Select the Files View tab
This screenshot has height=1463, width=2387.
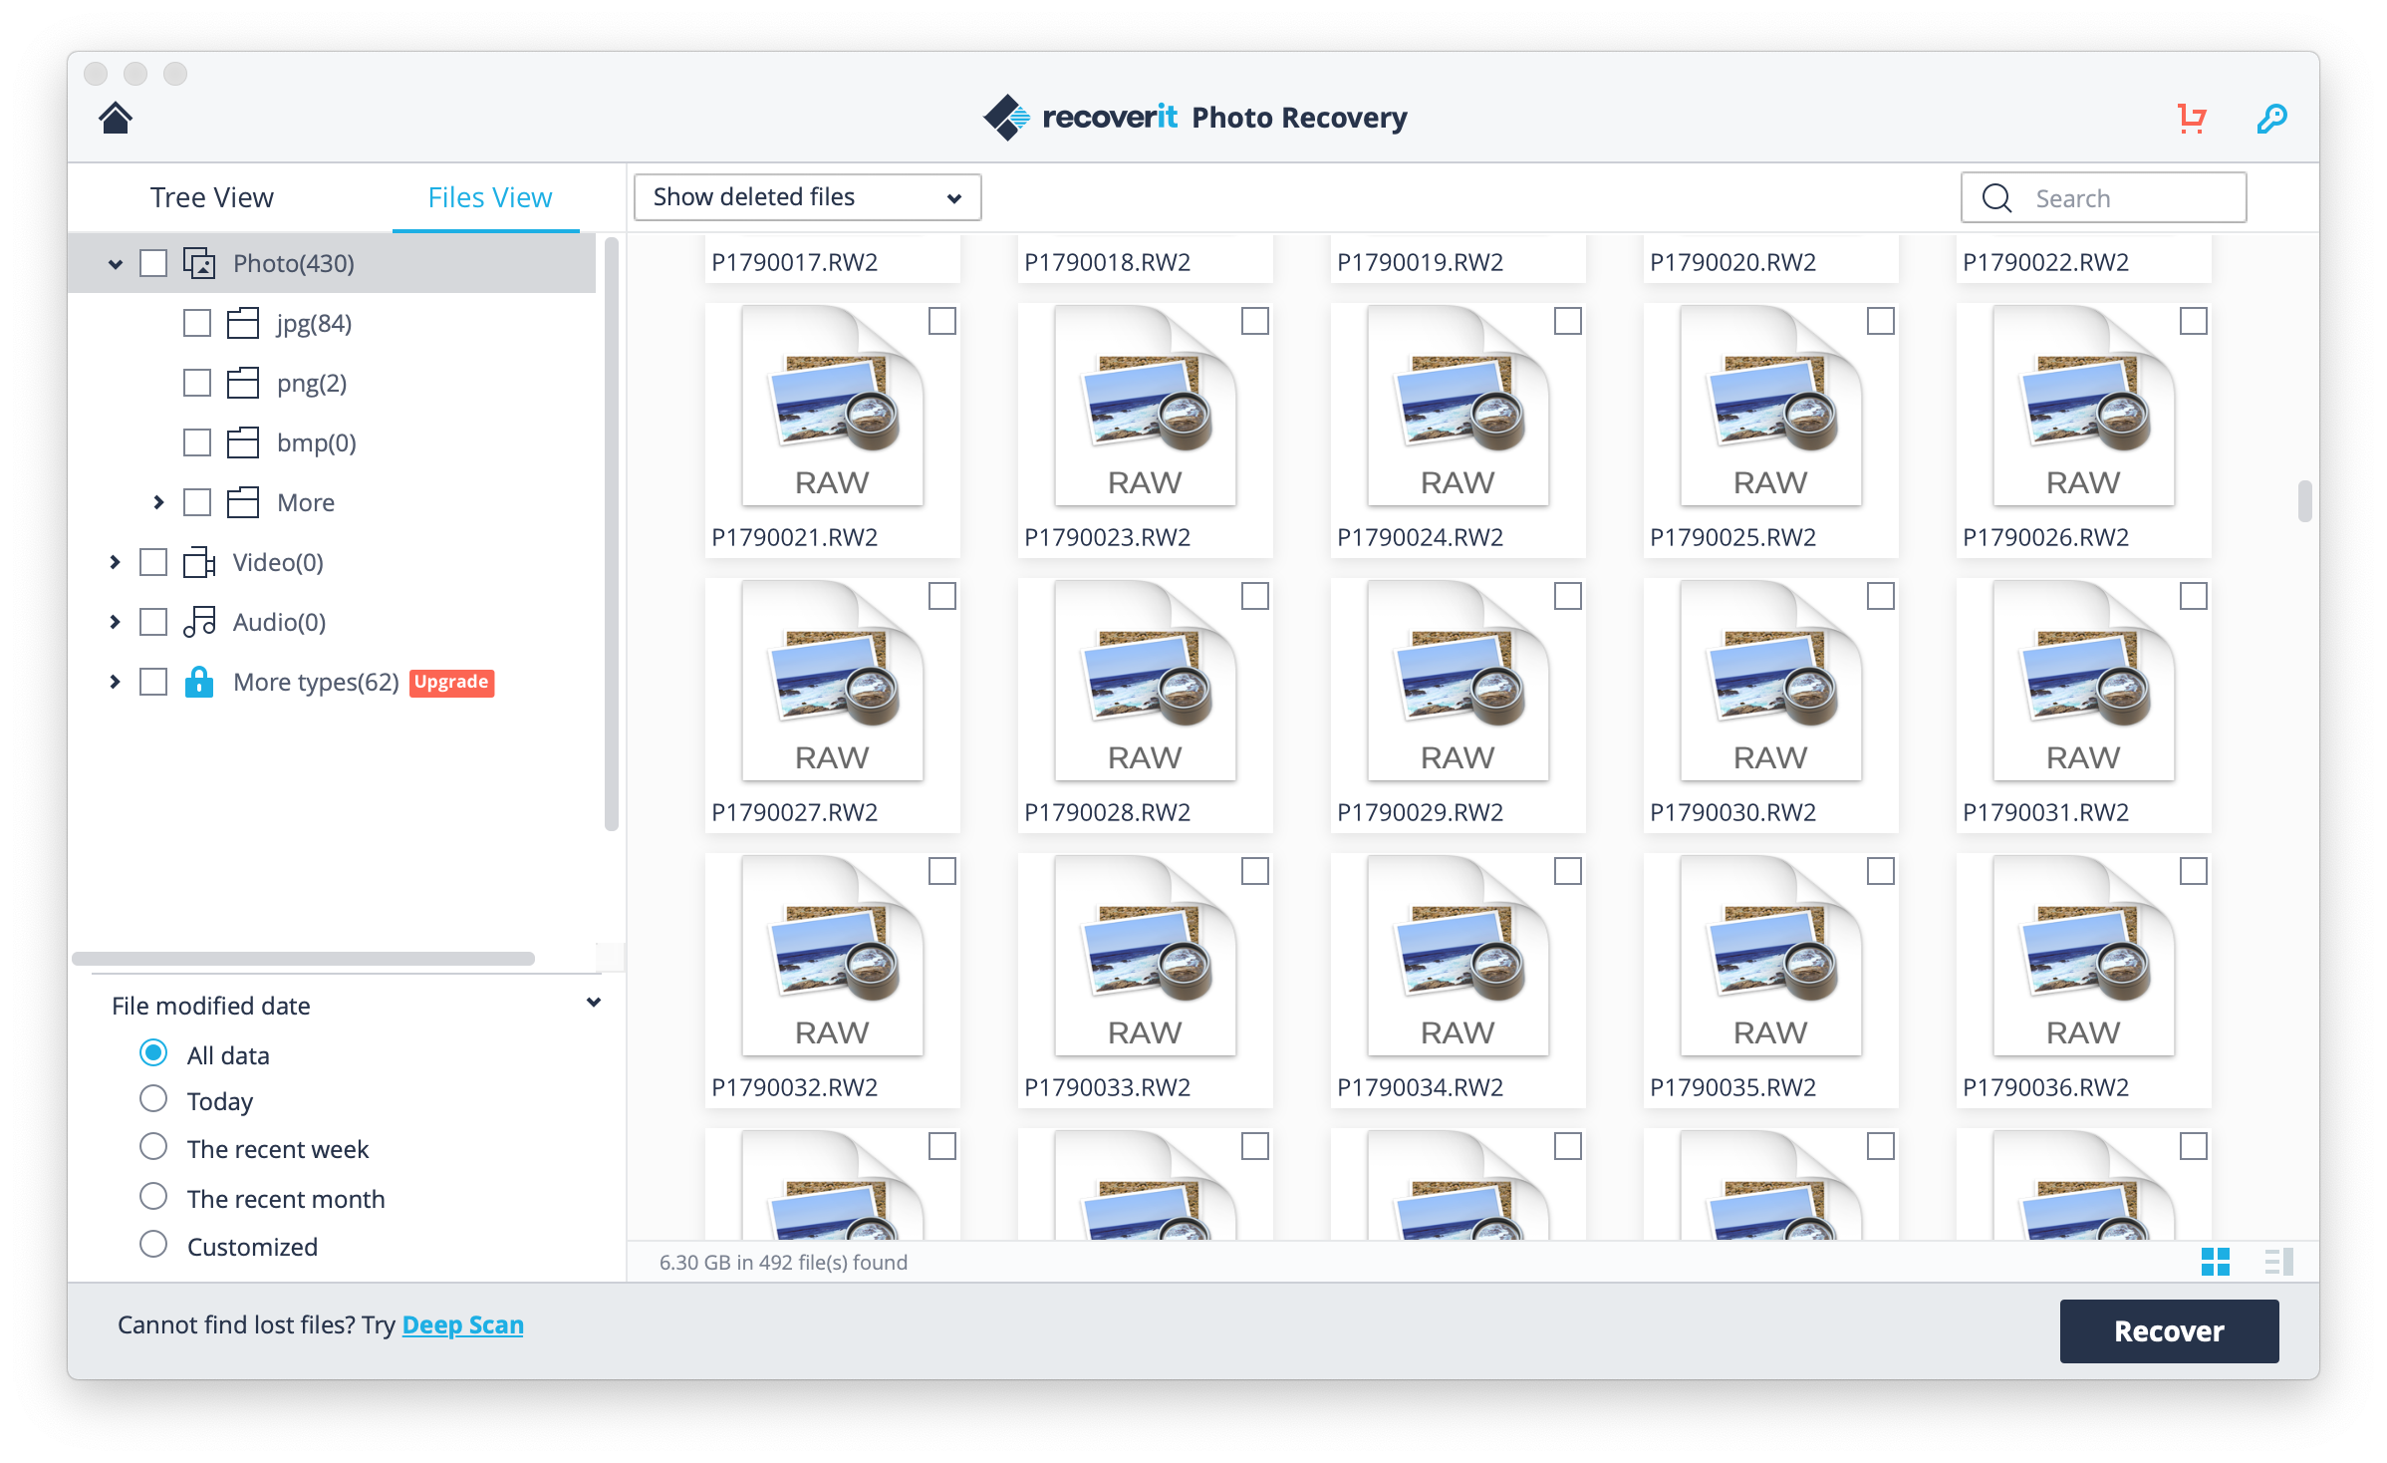pyautogui.click(x=489, y=197)
